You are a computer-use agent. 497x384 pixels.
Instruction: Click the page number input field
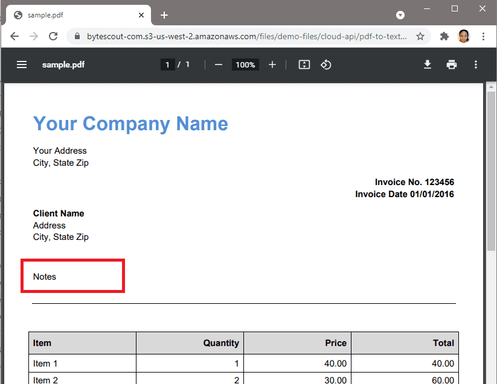click(167, 65)
